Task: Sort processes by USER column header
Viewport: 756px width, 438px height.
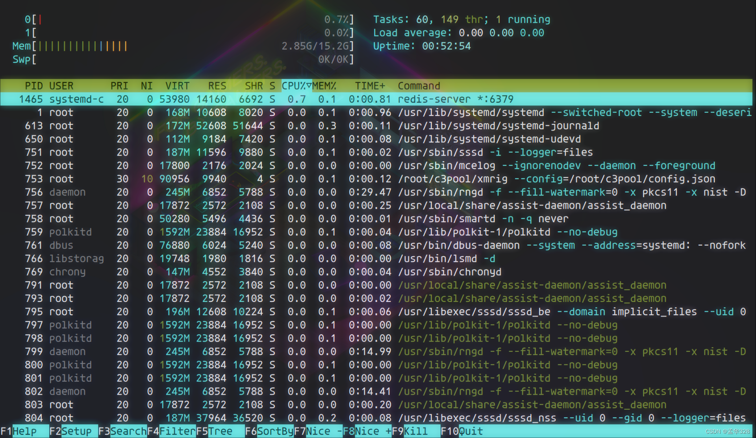Action: tap(62, 86)
